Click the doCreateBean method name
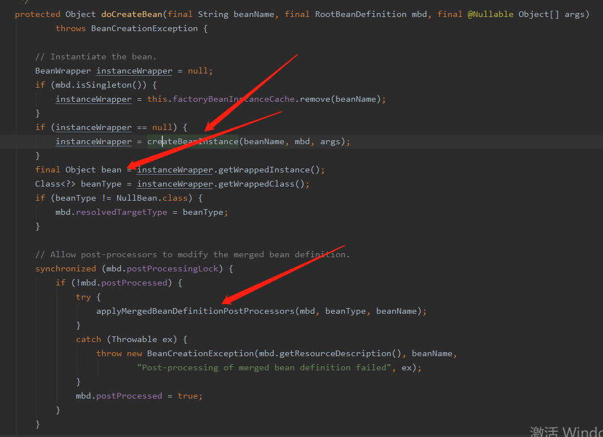This screenshot has height=437, width=603. pyautogui.click(x=132, y=14)
